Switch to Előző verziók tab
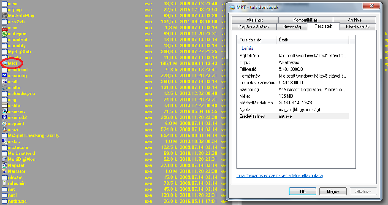 (358, 27)
